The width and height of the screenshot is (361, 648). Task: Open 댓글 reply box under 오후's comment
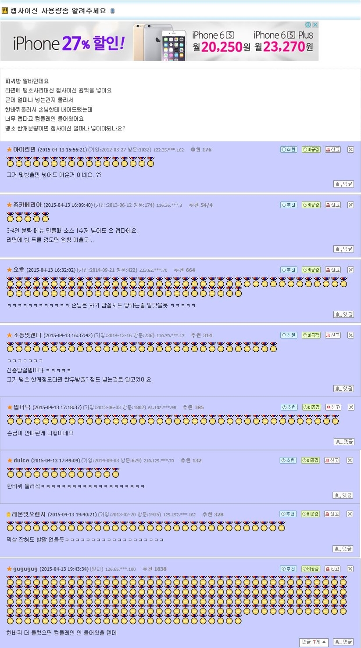point(343,314)
